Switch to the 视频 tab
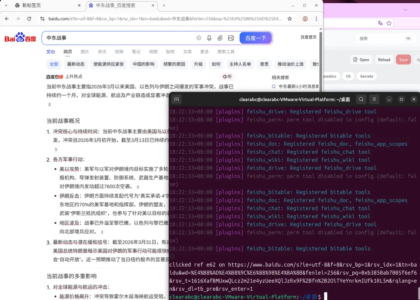 click(x=119, y=52)
